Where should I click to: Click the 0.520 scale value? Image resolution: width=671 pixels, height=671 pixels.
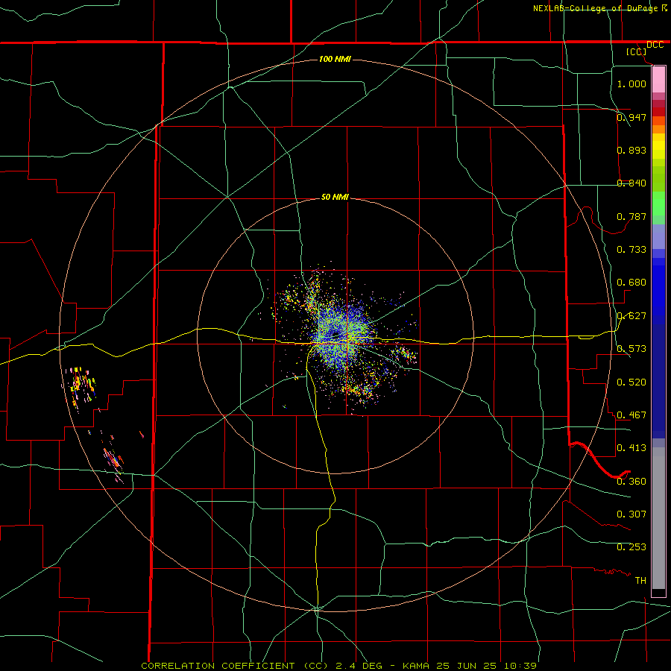[631, 382]
